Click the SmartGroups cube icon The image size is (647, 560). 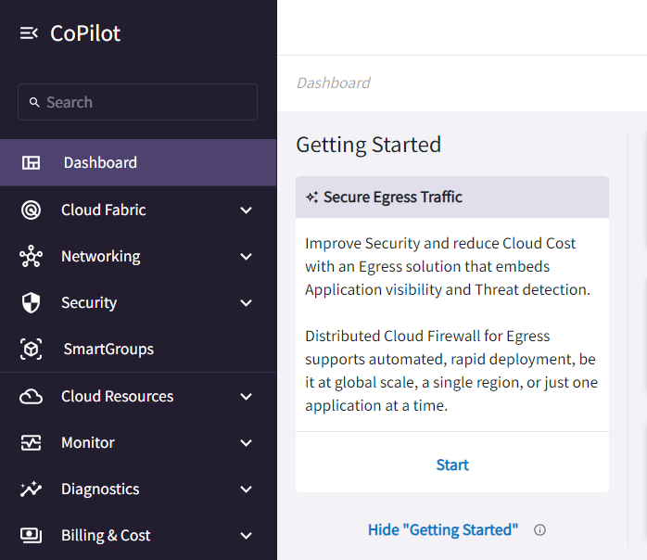click(31, 350)
